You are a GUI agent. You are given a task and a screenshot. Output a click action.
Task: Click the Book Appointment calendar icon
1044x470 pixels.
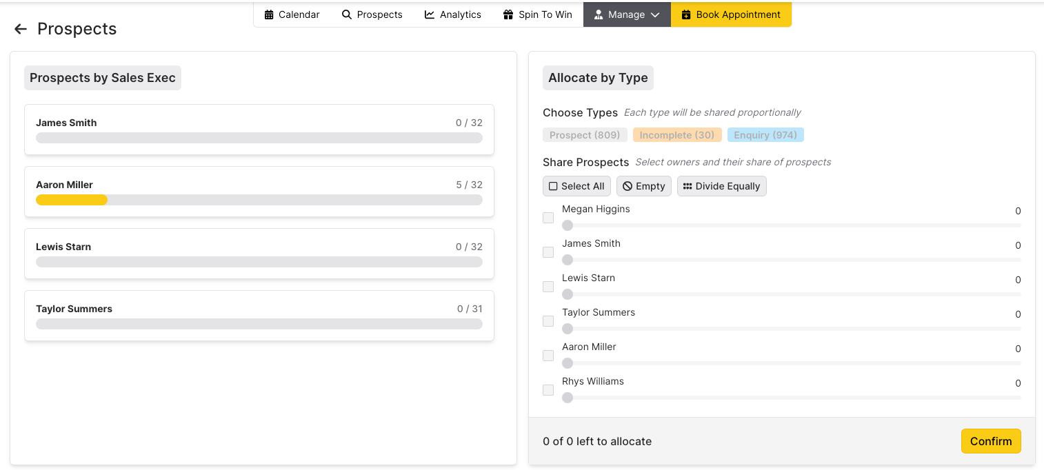[x=686, y=14]
